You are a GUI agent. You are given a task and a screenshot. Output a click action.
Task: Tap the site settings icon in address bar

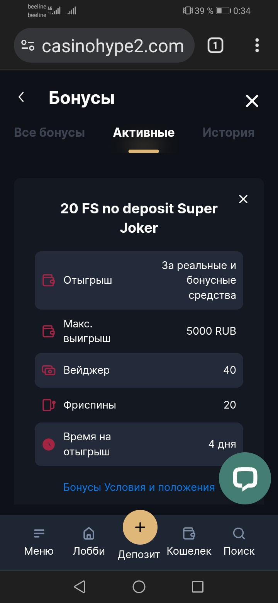click(x=28, y=46)
